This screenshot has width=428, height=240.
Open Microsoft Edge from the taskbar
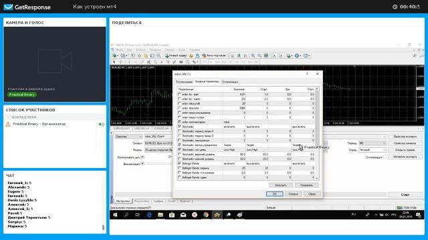tap(149, 215)
